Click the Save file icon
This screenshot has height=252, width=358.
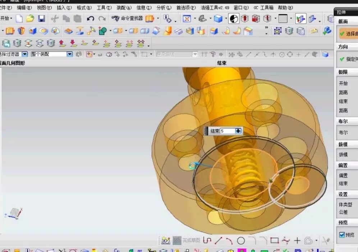(41, 18)
